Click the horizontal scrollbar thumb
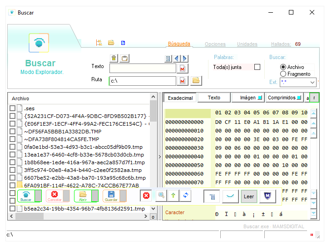This screenshot has height=245, width=327. point(30,216)
